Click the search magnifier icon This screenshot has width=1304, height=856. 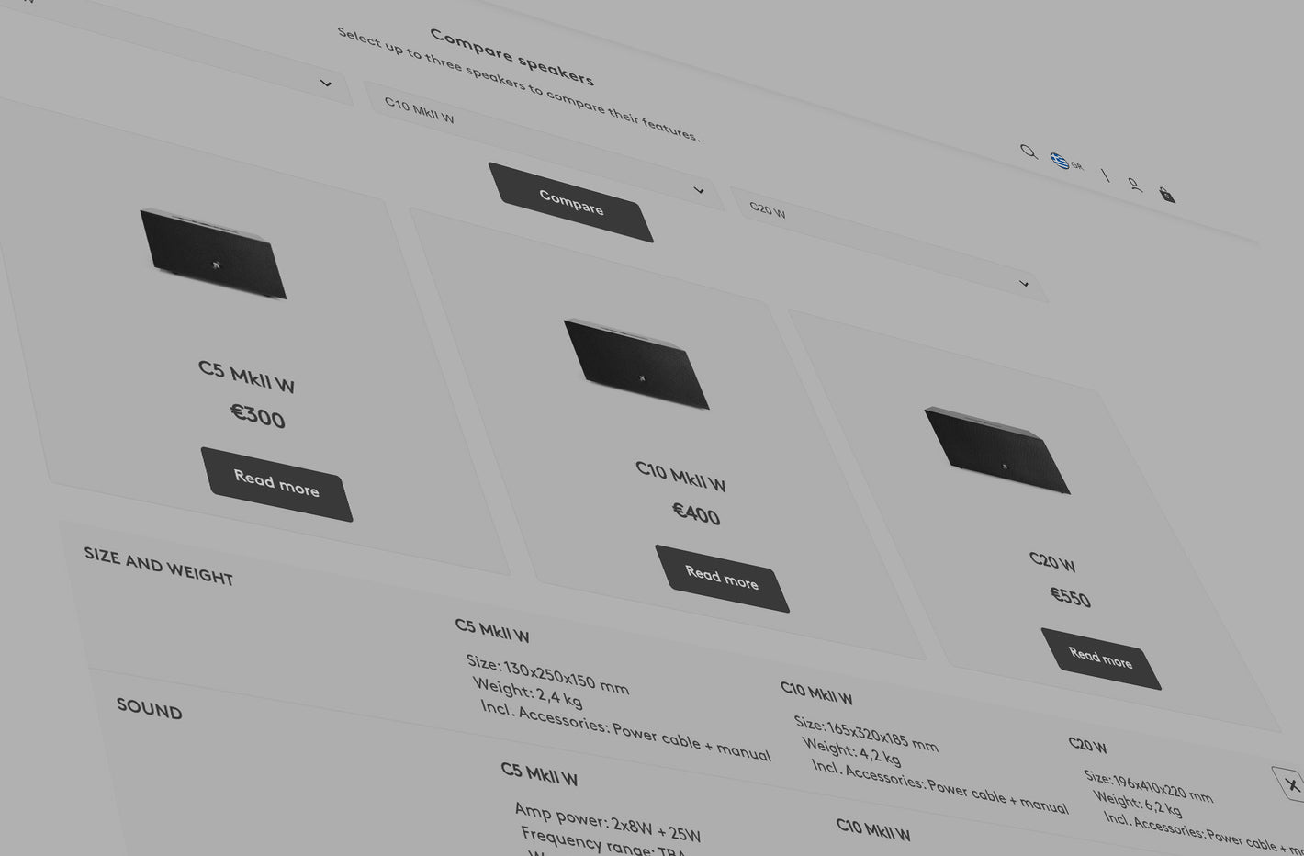(1029, 152)
